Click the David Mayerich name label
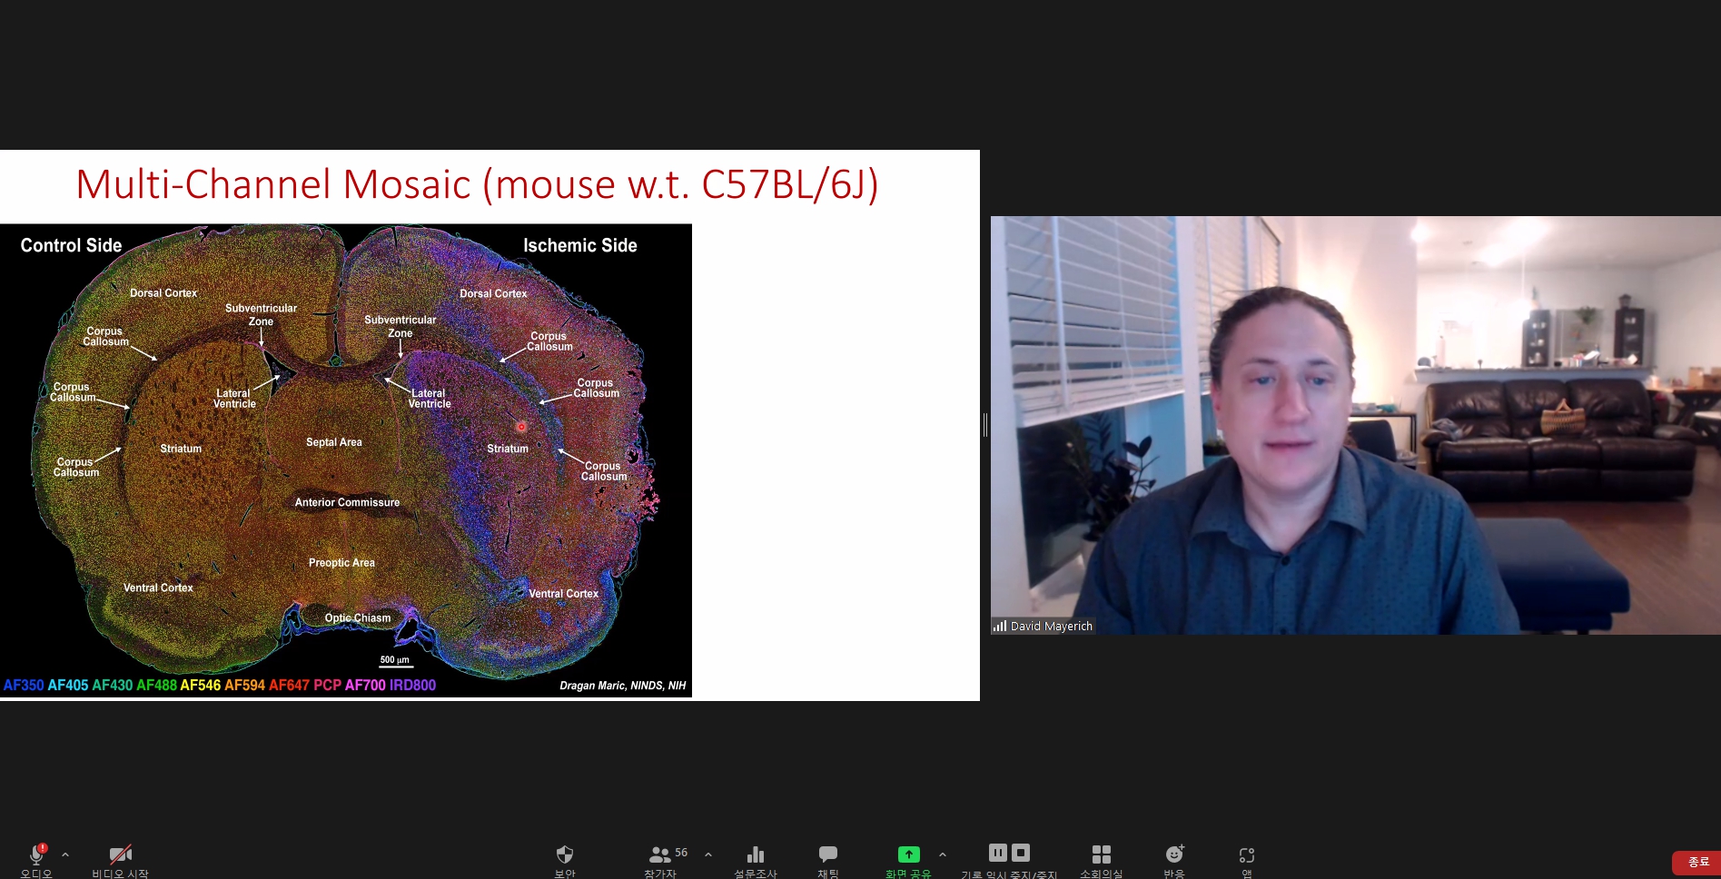Viewport: 1721px width, 879px height. pos(1052,627)
